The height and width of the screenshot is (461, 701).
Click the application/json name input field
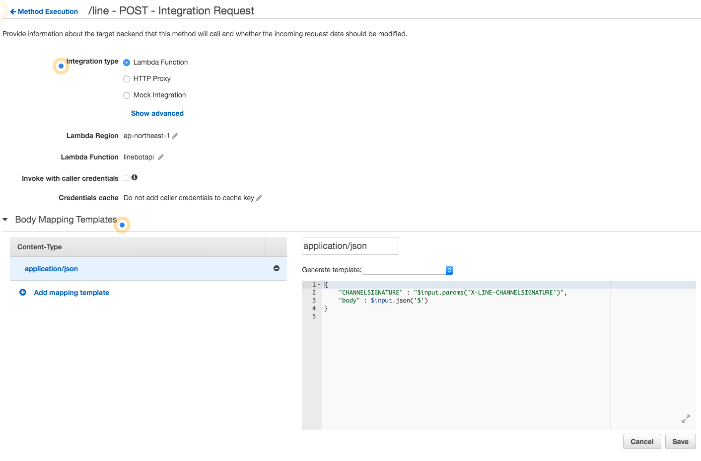click(x=350, y=245)
